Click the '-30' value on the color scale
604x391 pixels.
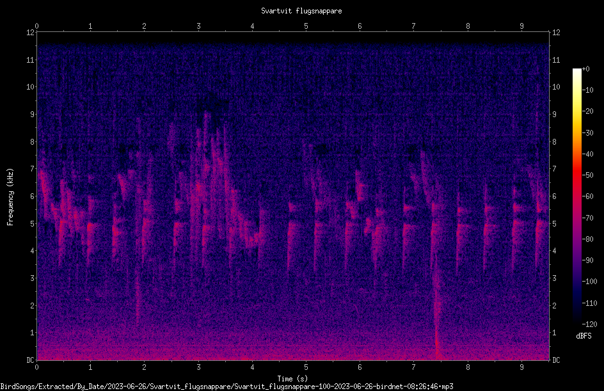[x=588, y=133]
